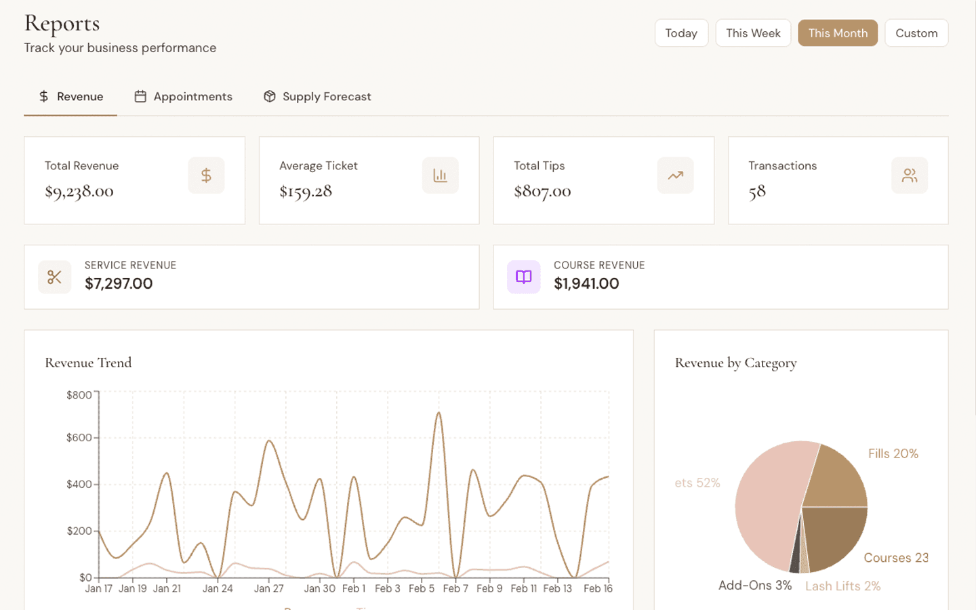Click the package icon on Supply Forecast tab
This screenshot has height=610, width=976.
(269, 96)
